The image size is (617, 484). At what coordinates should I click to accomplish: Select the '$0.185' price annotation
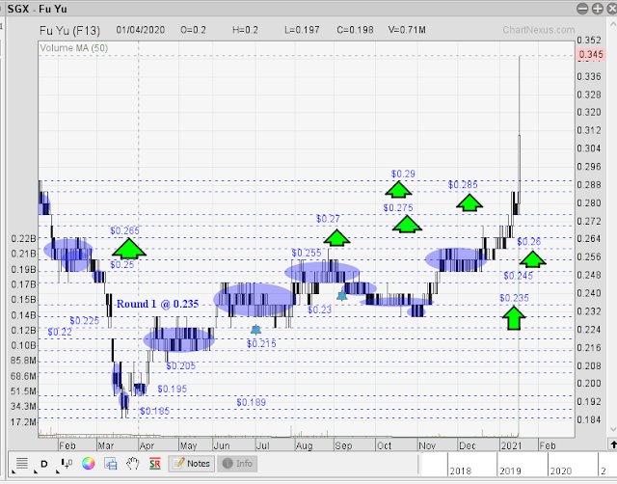point(154,411)
